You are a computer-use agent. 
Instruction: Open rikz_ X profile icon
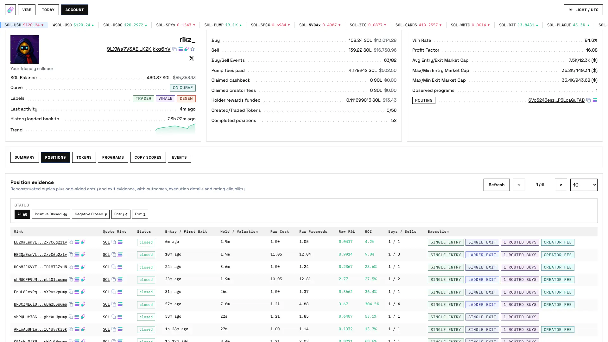tap(192, 58)
